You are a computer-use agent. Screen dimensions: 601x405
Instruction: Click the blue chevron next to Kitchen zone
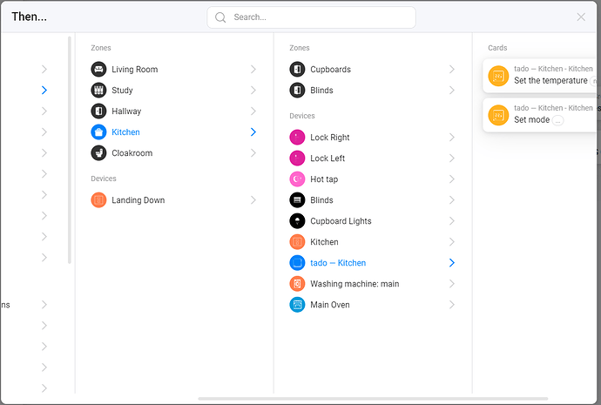[x=253, y=132]
